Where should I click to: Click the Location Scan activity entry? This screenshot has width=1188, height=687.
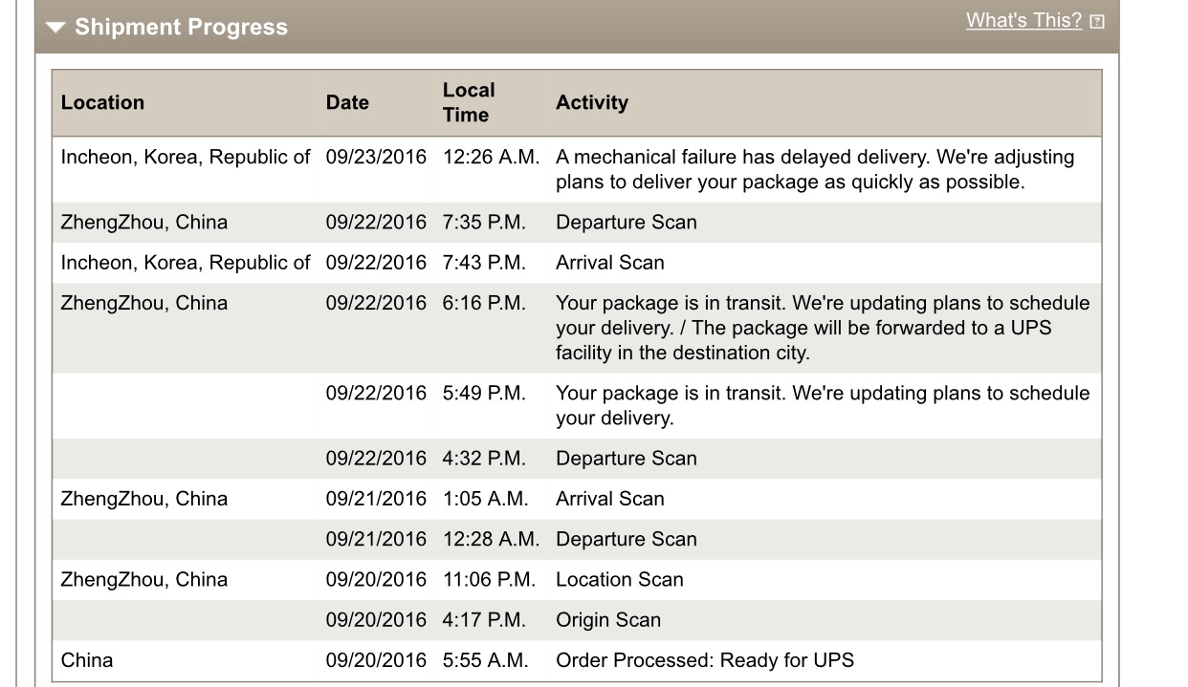pyautogui.click(x=620, y=579)
